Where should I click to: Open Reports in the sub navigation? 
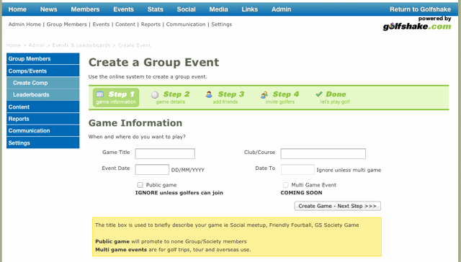151,24
